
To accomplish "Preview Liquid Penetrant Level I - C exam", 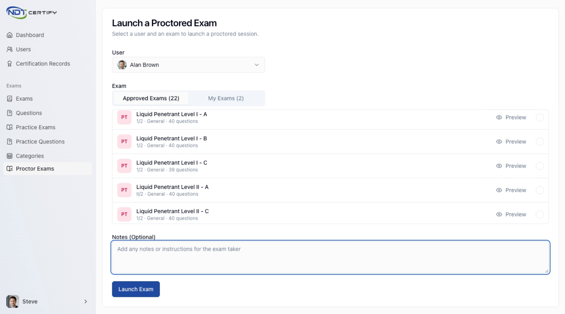I will [511, 166].
